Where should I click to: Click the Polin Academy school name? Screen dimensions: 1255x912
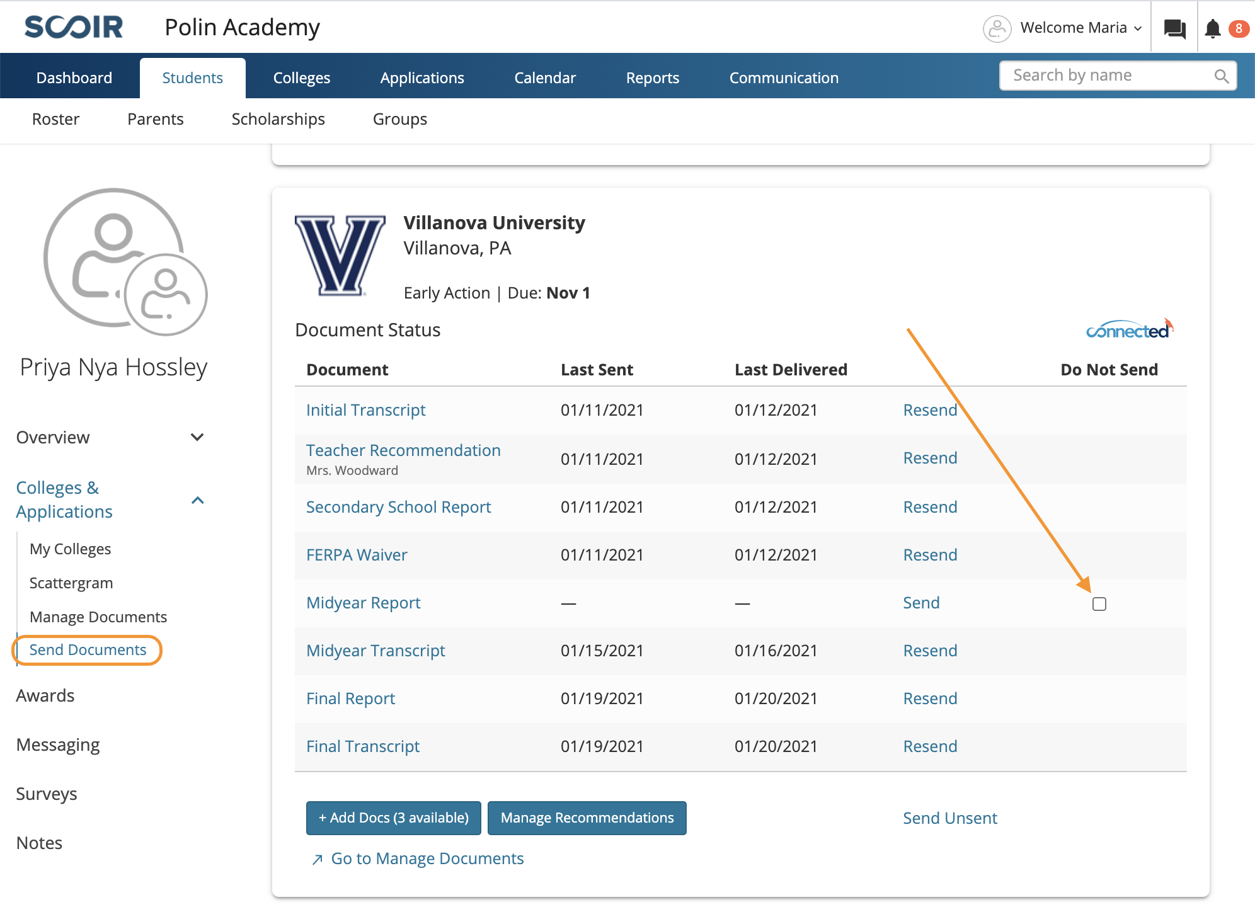[x=242, y=27]
